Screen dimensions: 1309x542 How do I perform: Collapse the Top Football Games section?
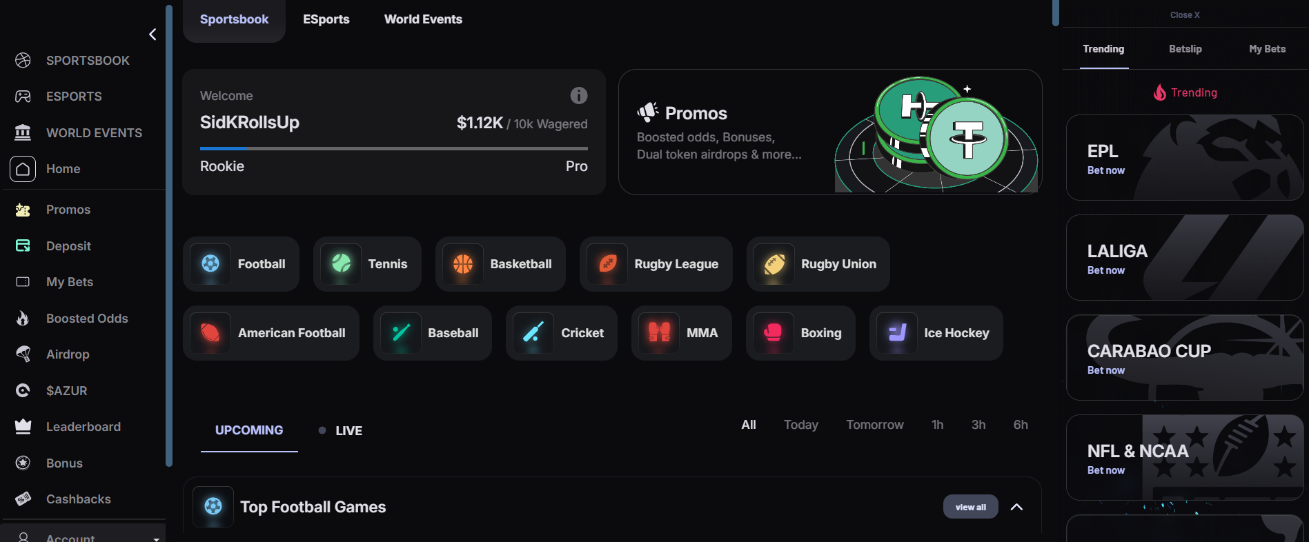click(1016, 507)
